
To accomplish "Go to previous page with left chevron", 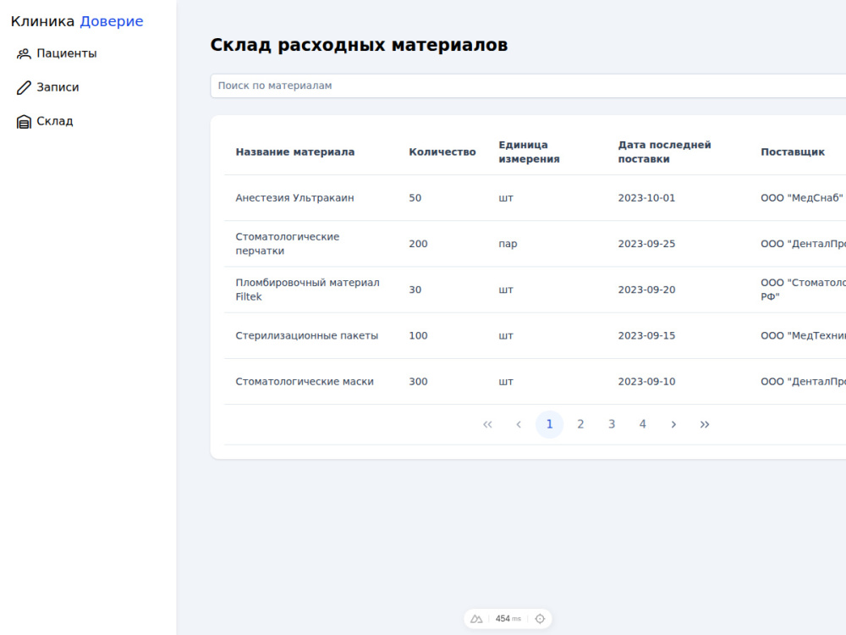I will point(519,424).
